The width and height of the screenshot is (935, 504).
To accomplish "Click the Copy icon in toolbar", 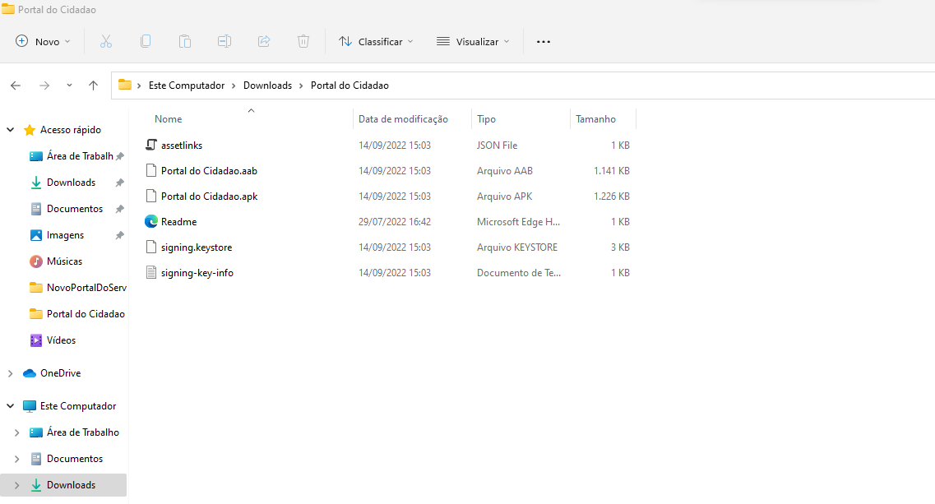I will click(146, 41).
